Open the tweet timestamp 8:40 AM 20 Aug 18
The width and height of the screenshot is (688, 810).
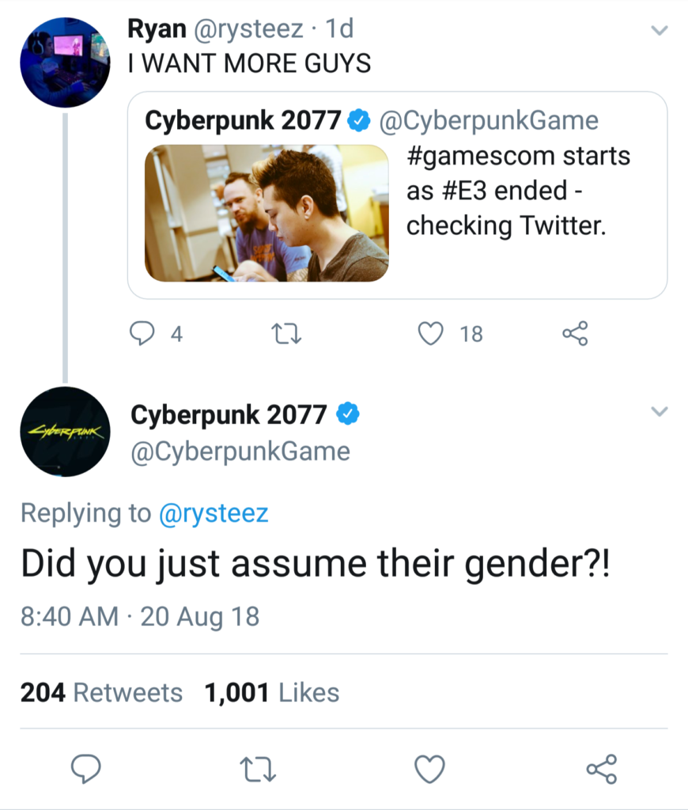(x=140, y=616)
